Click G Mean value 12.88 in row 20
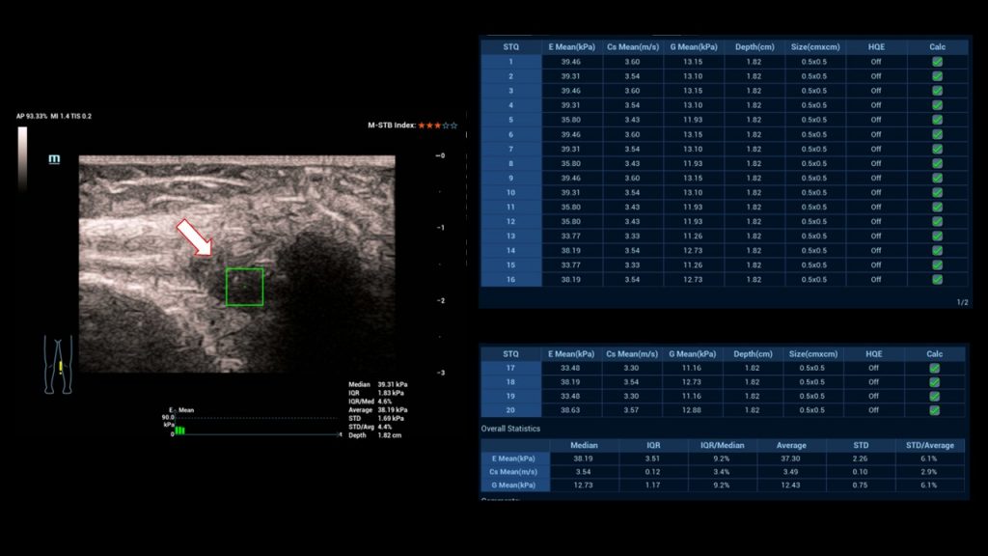This screenshot has height=556, width=988. [x=692, y=409]
